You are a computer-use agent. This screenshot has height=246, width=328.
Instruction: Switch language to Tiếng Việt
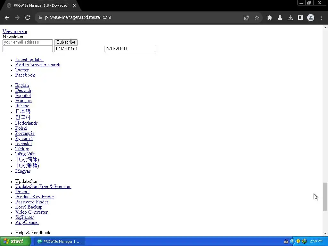(25, 154)
